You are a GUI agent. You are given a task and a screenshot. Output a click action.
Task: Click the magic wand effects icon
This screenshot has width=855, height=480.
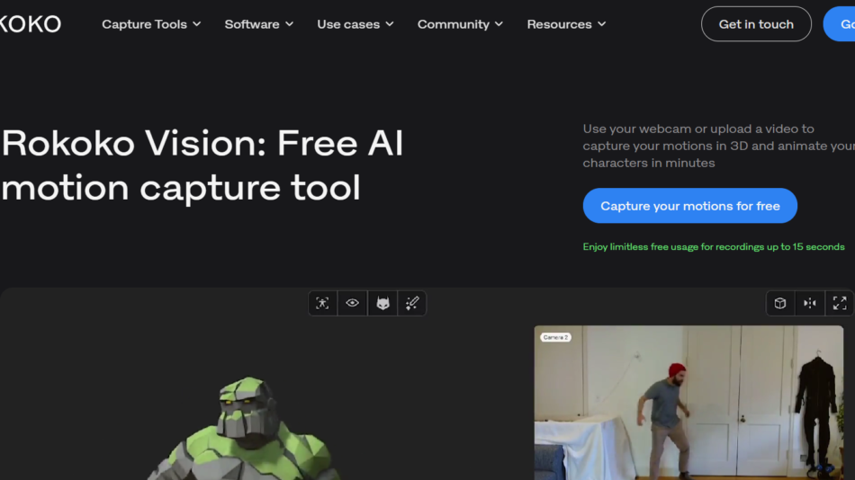coord(412,304)
